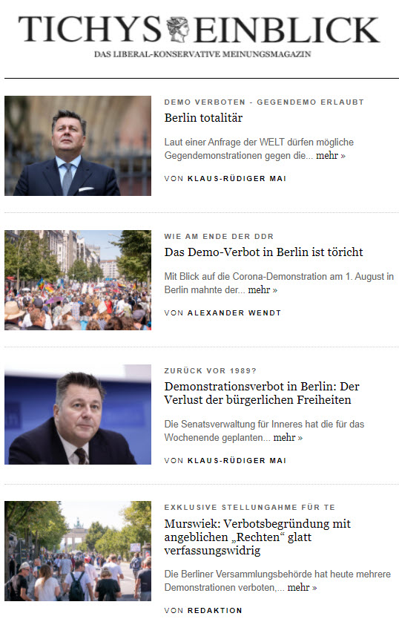Click the Tichys Einblick head emblem logo
399x619 pixels.
pos(177,29)
